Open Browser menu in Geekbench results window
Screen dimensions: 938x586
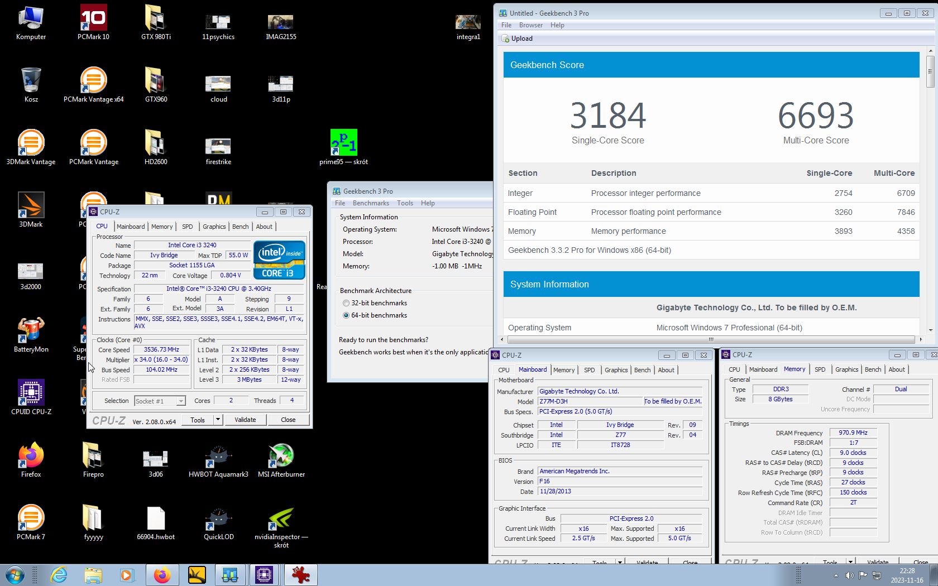tap(530, 25)
